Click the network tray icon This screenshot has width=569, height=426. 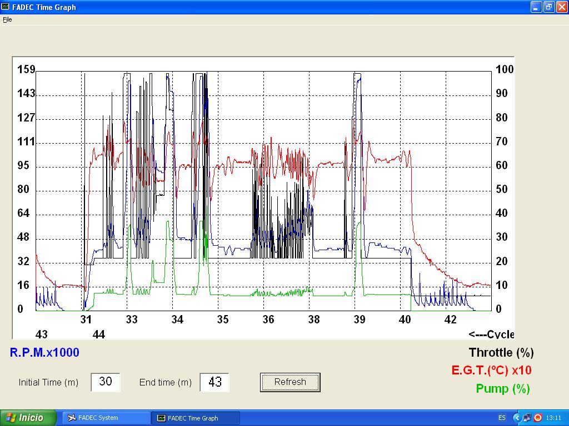[x=527, y=418]
